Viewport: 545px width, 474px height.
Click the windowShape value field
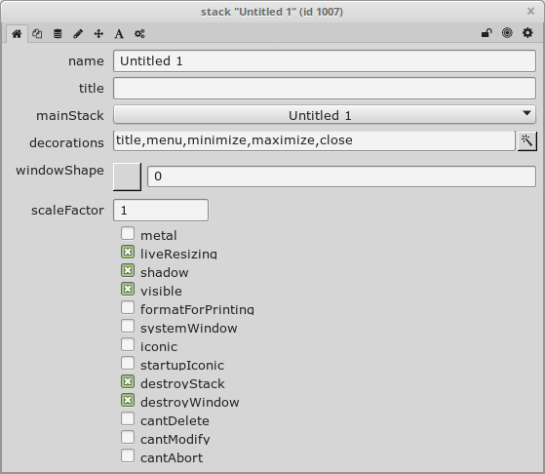coord(341,177)
